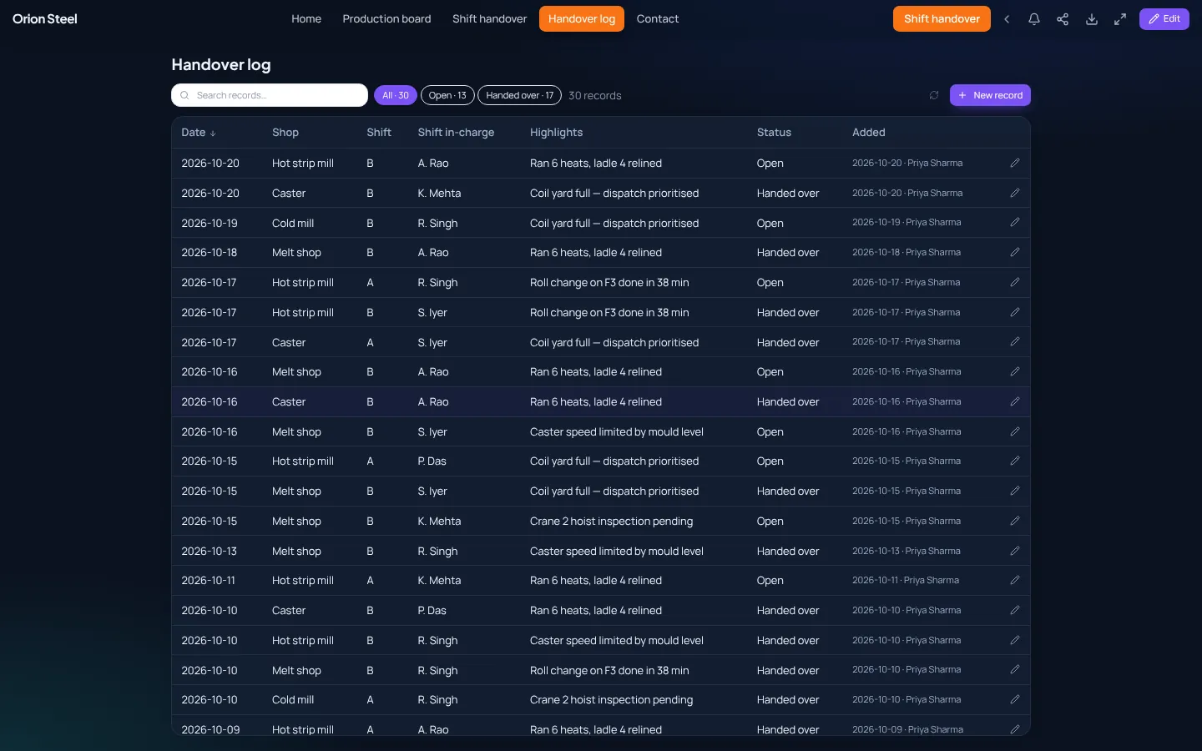
Task: Create a New record
Action: coord(990,95)
